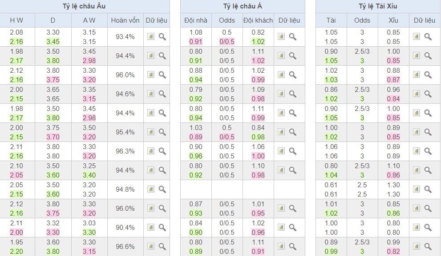The image size is (441, 256).
Task: Open chart icon in Asian row with Đội nhà 1.08
Action: point(281,37)
